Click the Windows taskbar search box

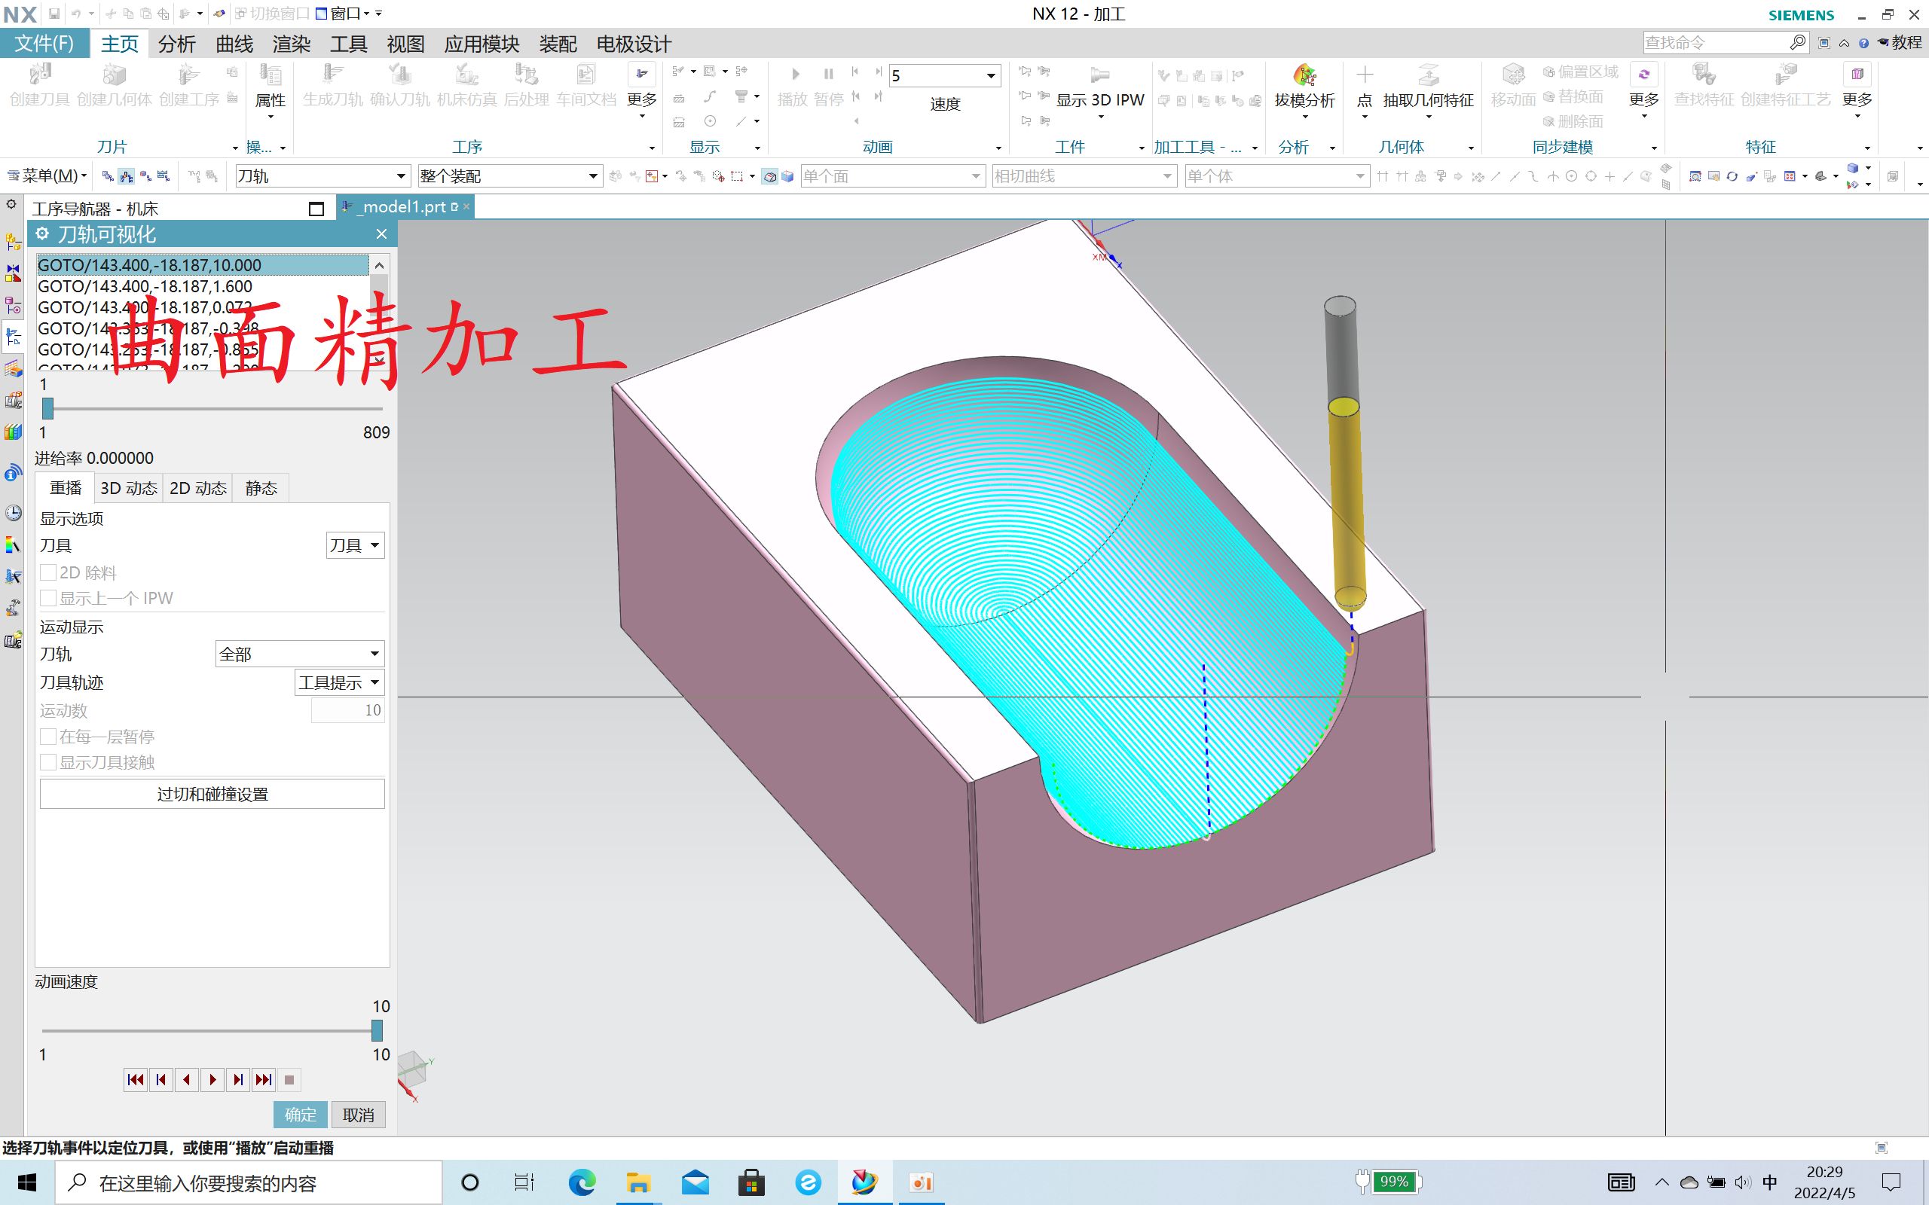(248, 1182)
